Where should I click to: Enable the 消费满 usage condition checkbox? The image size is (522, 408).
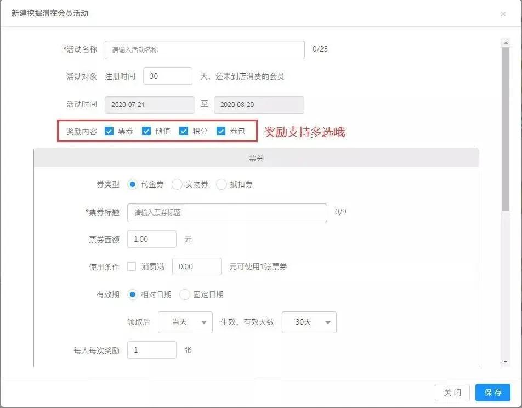click(132, 267)
